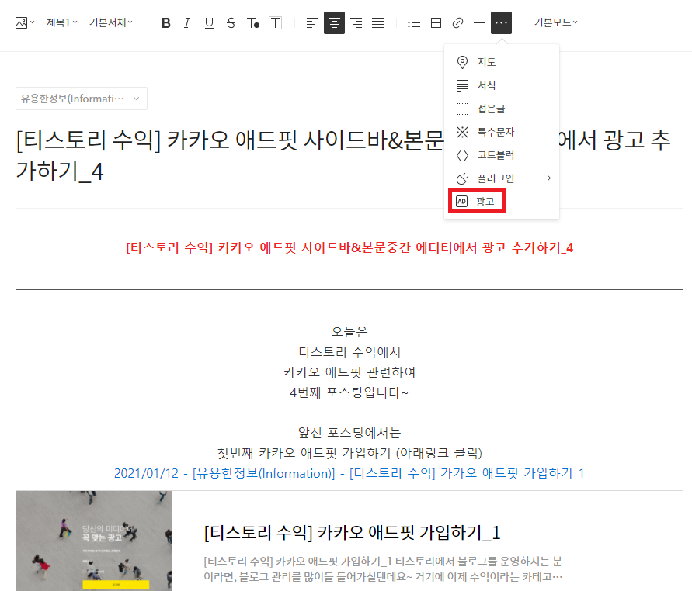Screen dimensions: 692x591
Task: Click the red heading text line
Action: click(349, 247)
